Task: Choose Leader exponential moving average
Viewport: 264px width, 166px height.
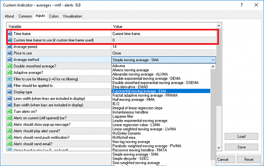Action: 140,120
